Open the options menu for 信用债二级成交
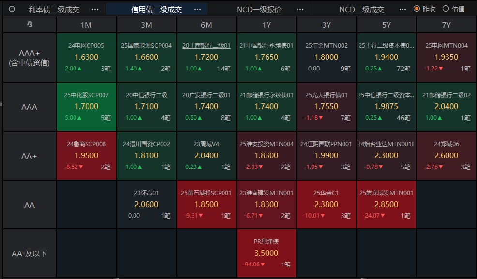477x279 pixels. coord(197,9)
